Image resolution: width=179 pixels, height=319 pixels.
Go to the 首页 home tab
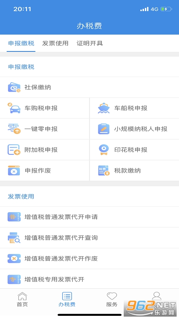click(x=22, y=299)
